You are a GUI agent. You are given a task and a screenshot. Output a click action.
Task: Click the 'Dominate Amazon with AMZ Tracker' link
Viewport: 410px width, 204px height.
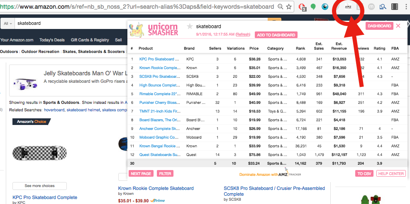click(270, 175)
